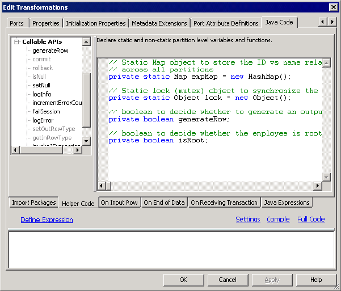This screenshot has height=291, width=341.
Task: Click API tree scroll up arrow
Action: 86,41
